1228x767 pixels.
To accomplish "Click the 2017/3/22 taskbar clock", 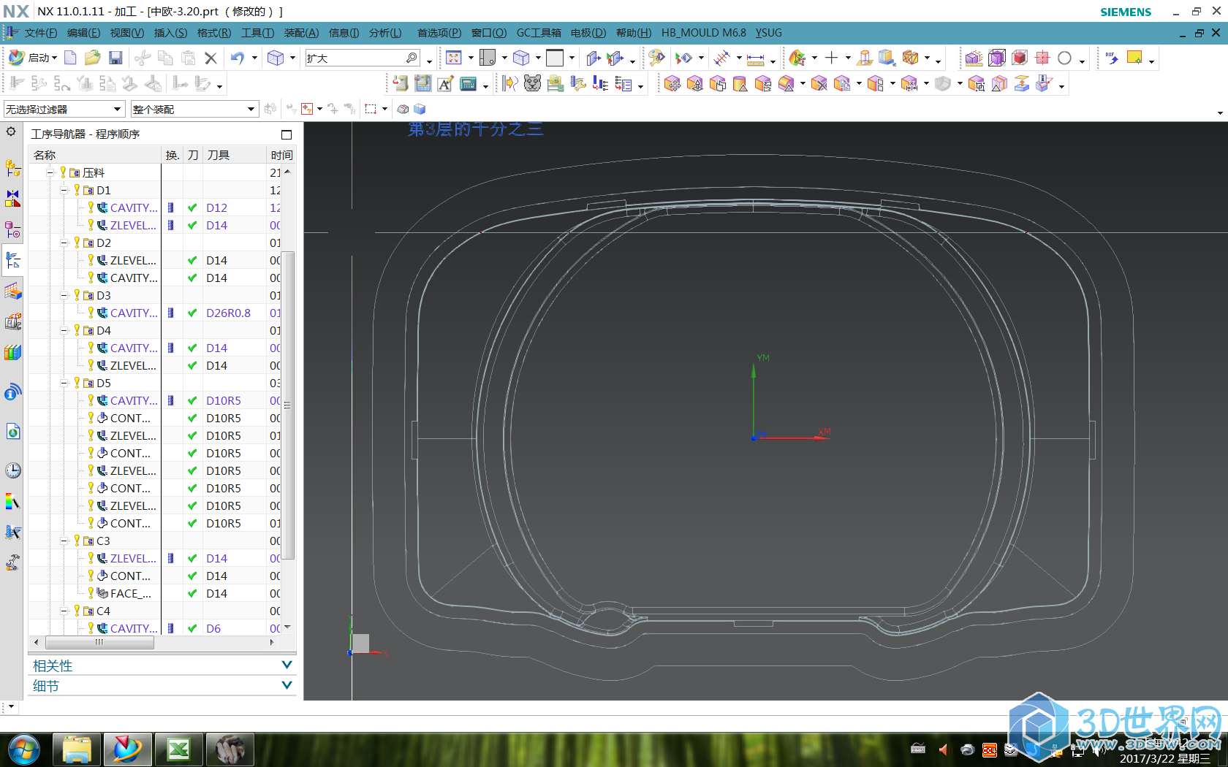I will 1164,758.
